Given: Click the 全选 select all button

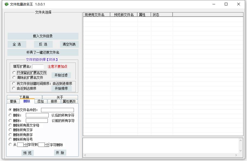Looking at the screenshot, I should pyautogui.click(x=17, y=44).
